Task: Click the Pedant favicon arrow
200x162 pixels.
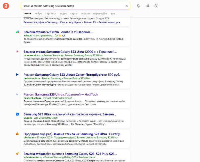Action: pos(17,75)
